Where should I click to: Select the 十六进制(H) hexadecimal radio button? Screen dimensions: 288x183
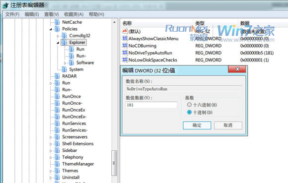pyautogui.click(x=189, y=105)
